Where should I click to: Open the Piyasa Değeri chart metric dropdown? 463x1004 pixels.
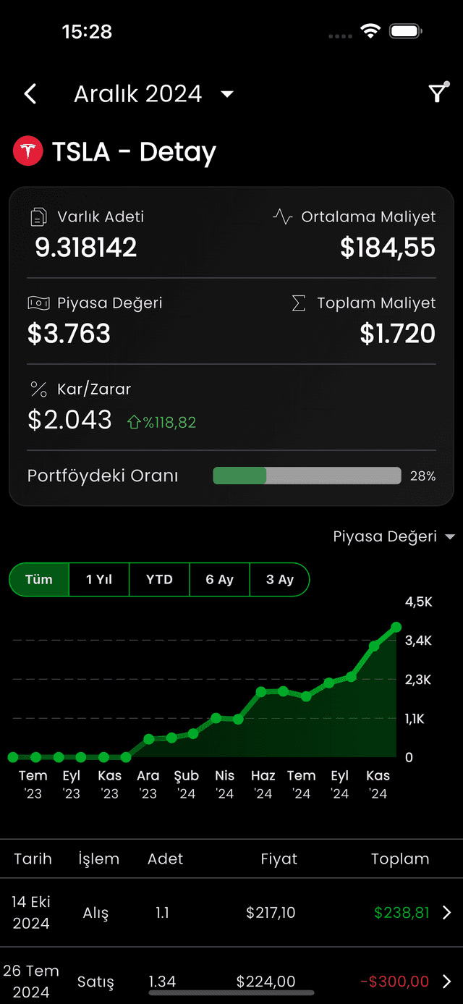pyautogui.click(x=394, y=536)
